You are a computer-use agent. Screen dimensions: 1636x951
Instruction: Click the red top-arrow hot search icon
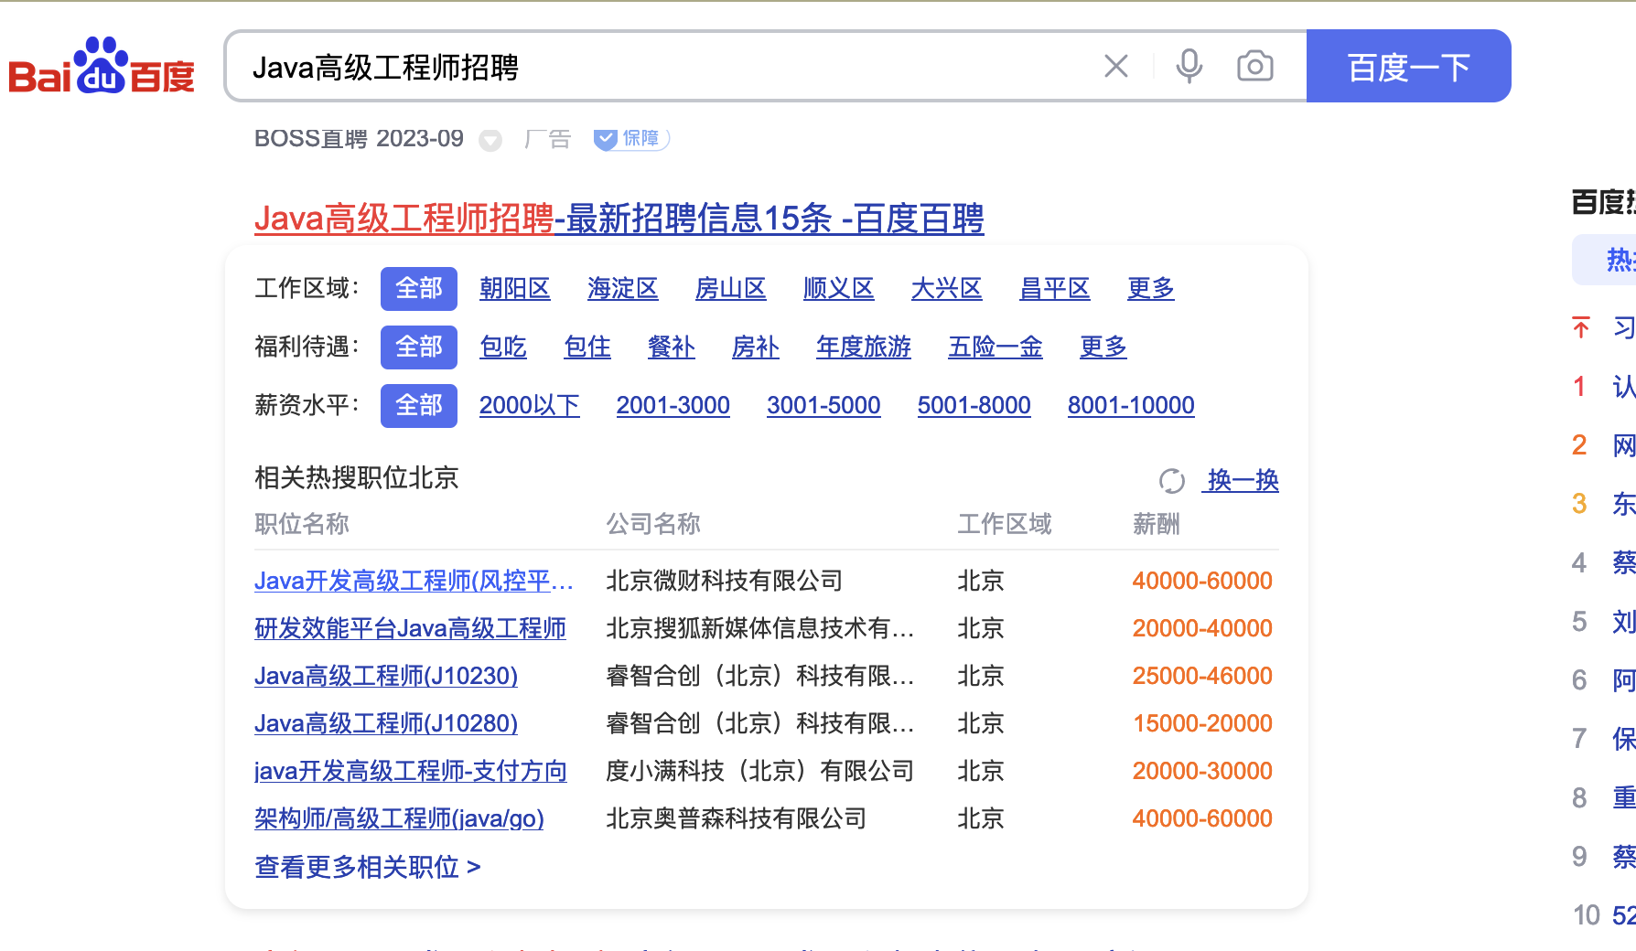(1580, 327)
